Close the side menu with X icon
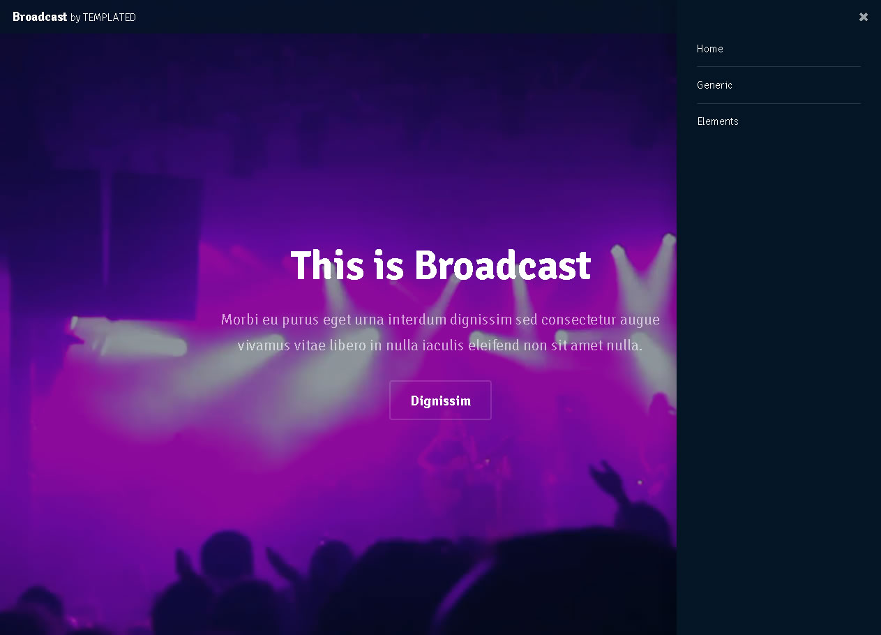This screenshot has height=635, width=881. click(864, 17)
